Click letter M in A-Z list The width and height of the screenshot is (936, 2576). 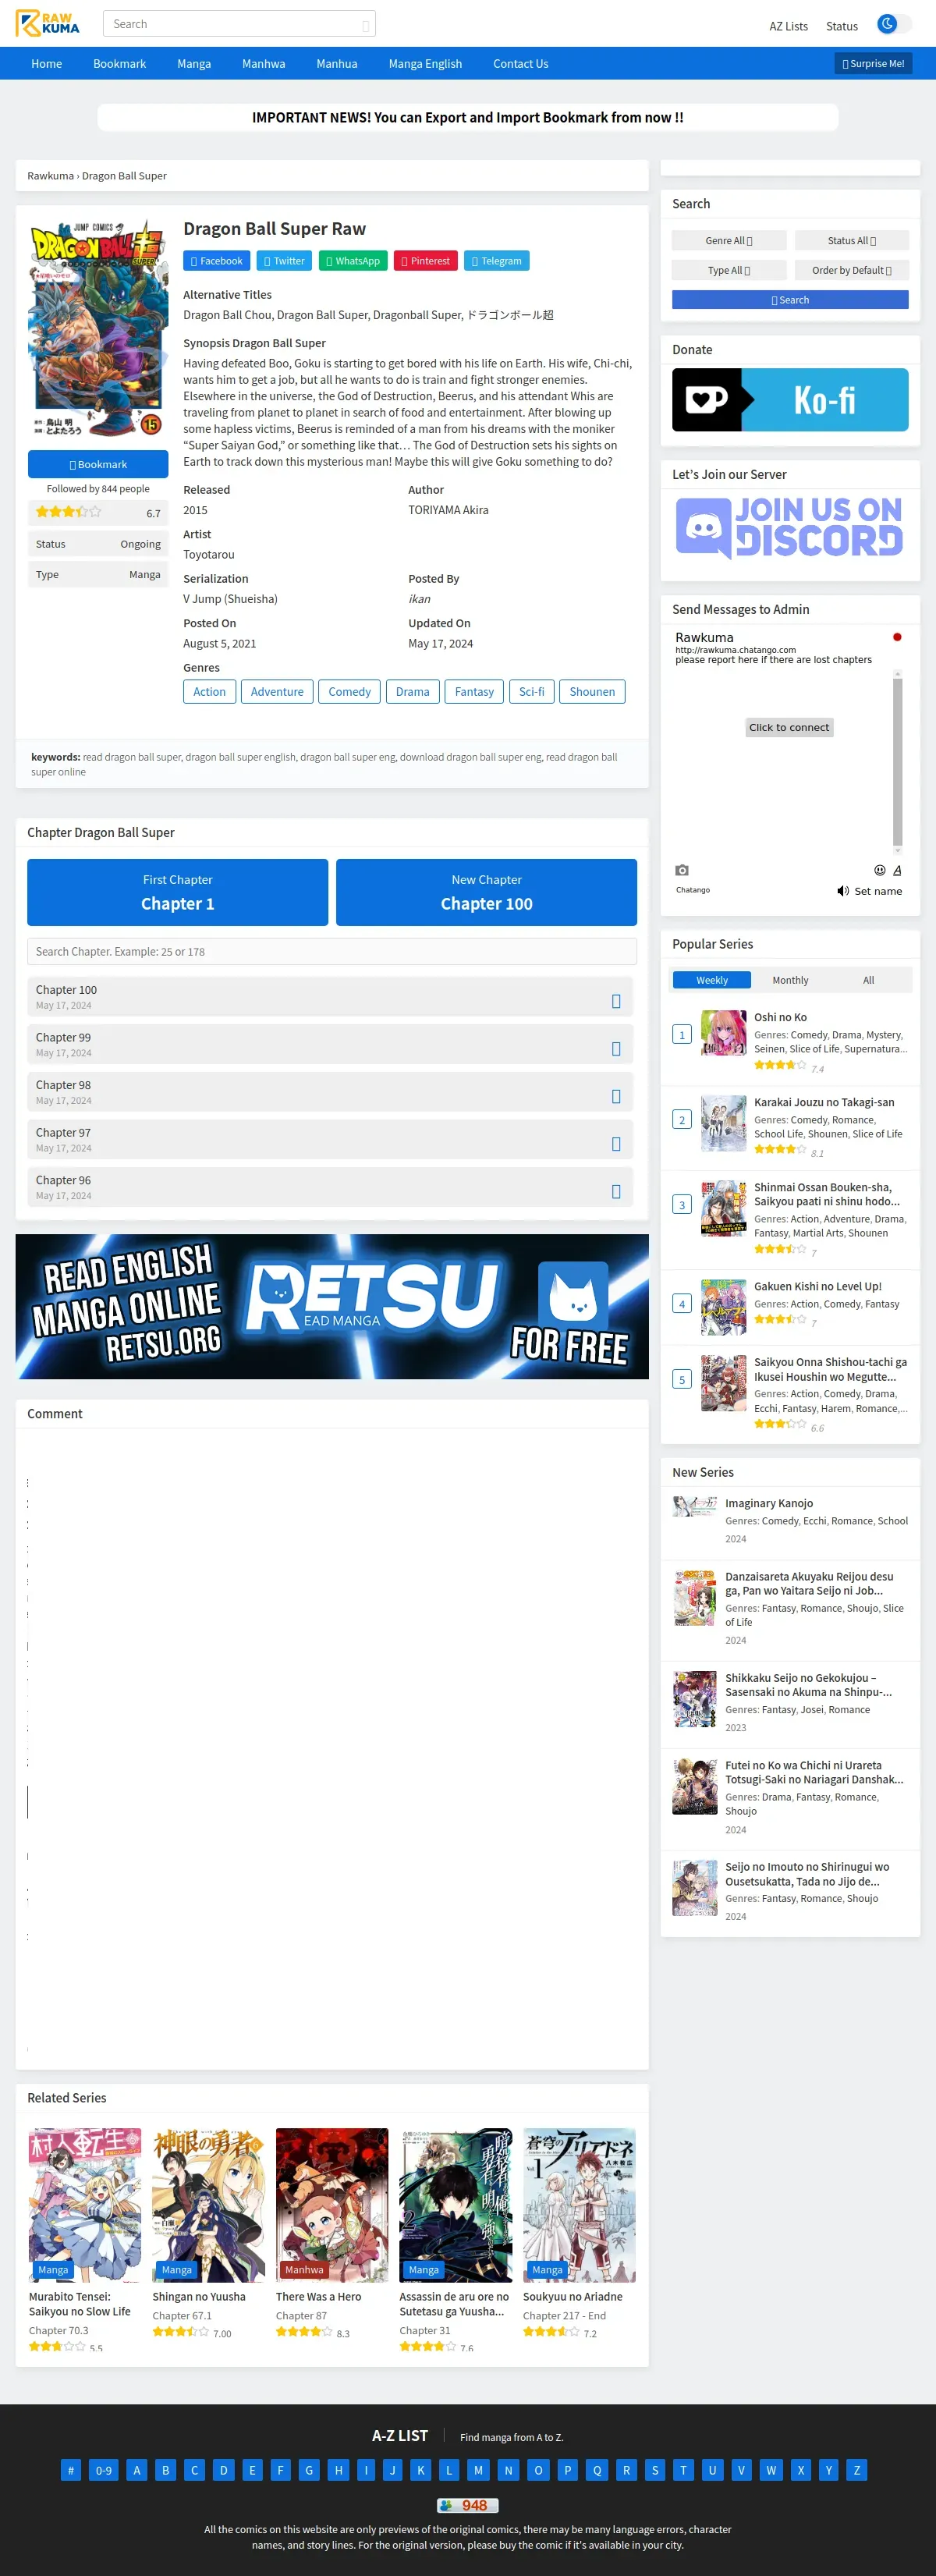point(478,2470)
